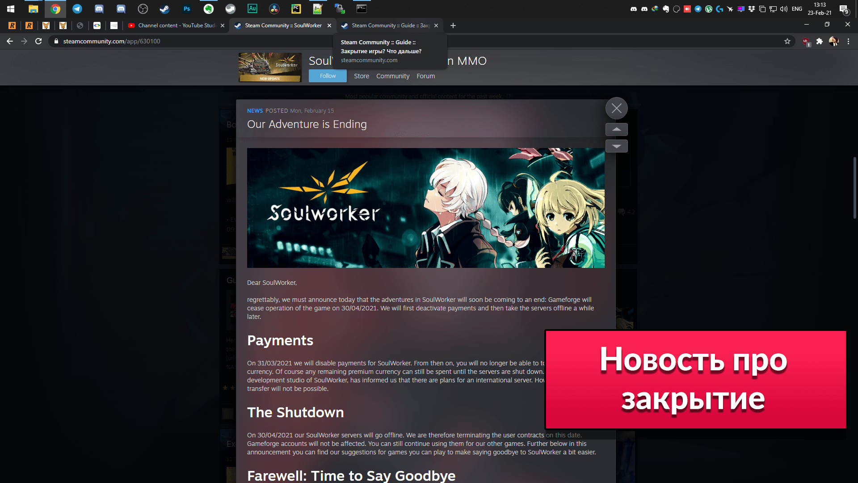Click the SoulWorker game logo thumbnail
The height and width of the screenshot is (483, 858).
point(270,68)
